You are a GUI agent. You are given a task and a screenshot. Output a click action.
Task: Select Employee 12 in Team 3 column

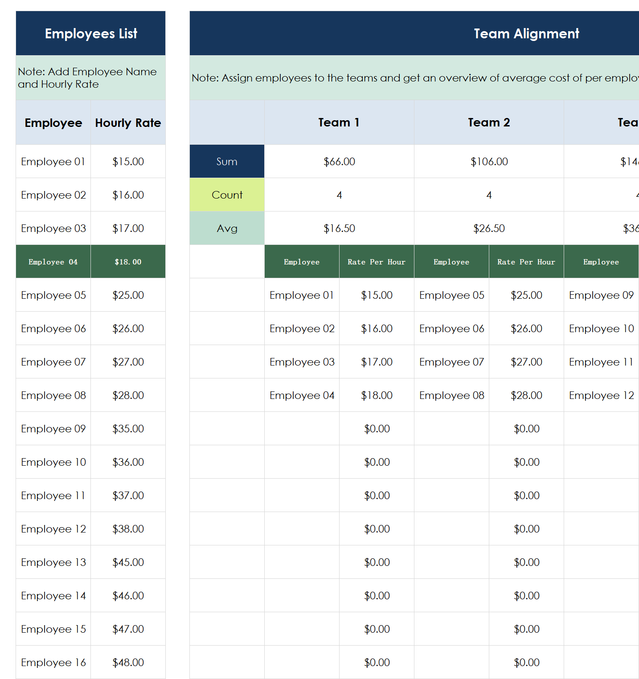pos(601,395)
